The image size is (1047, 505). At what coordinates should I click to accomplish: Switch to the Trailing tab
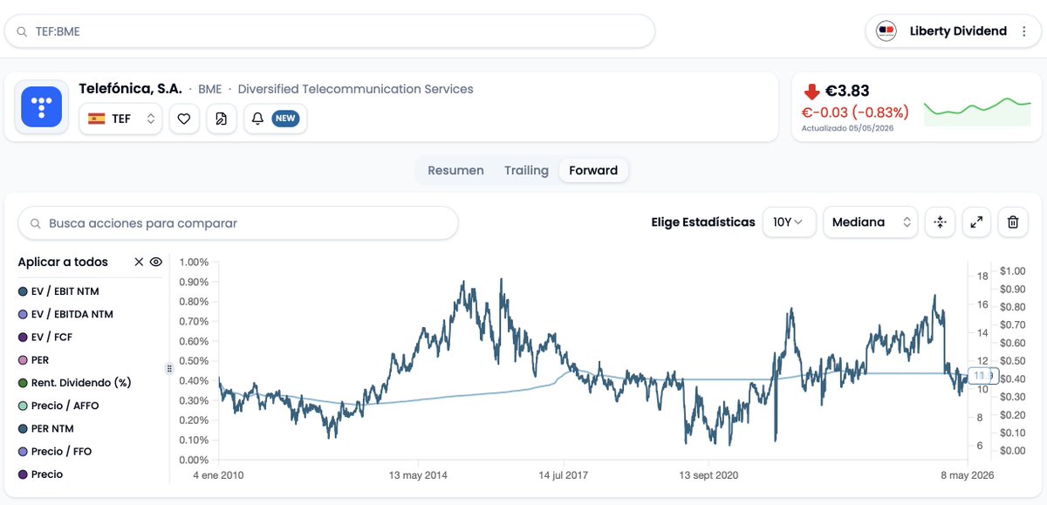coord(526,171)
